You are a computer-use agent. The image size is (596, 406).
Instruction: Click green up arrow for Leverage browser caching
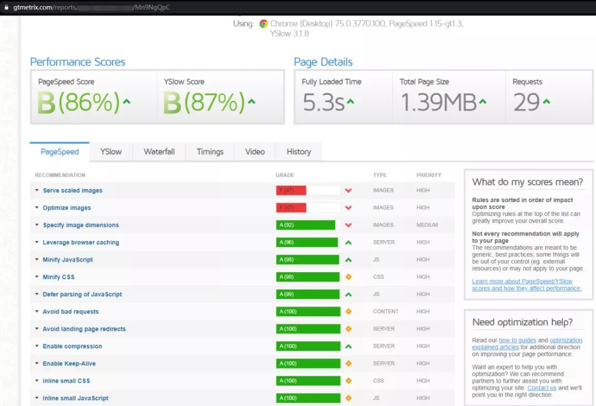348,242
